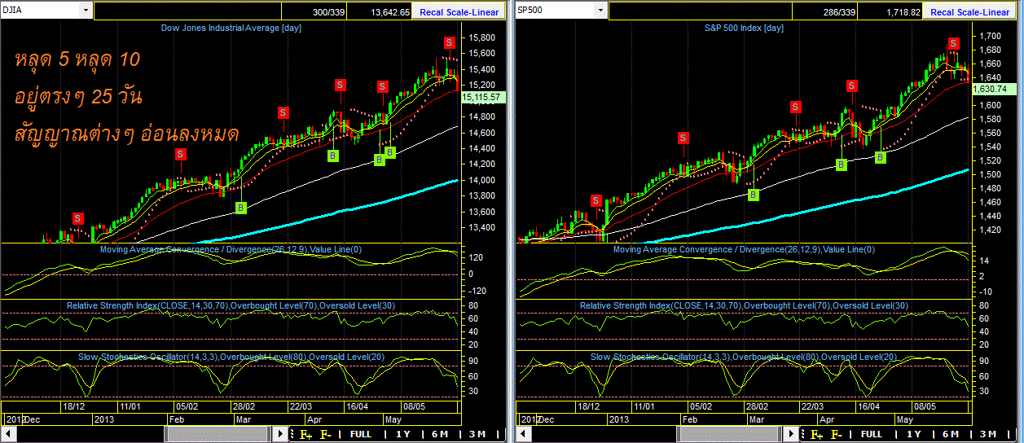Set DJIA chart range to 1 Y

(x=404, y=434)
